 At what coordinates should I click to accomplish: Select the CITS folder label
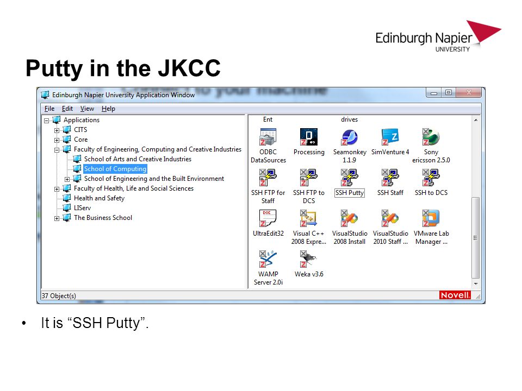pos(80,130)
